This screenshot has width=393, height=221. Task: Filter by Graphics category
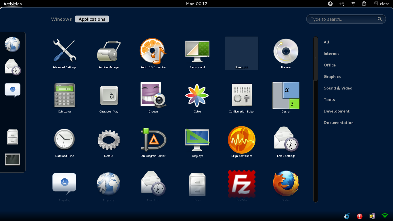[x=332, y=77]
